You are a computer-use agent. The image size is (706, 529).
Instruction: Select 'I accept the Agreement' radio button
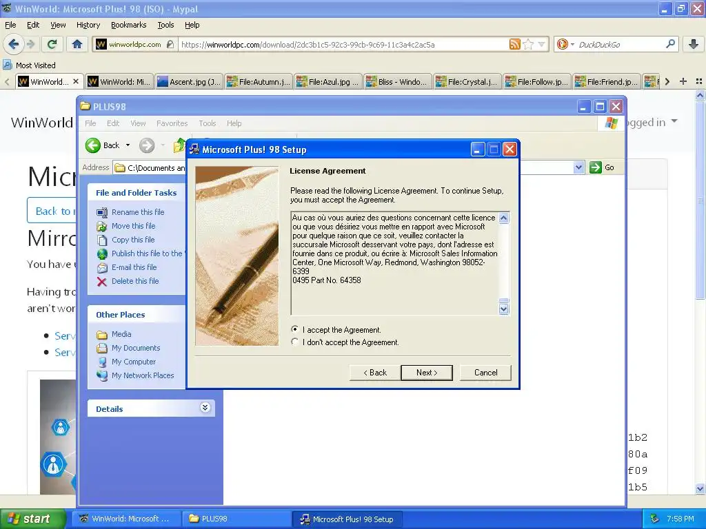295,330
